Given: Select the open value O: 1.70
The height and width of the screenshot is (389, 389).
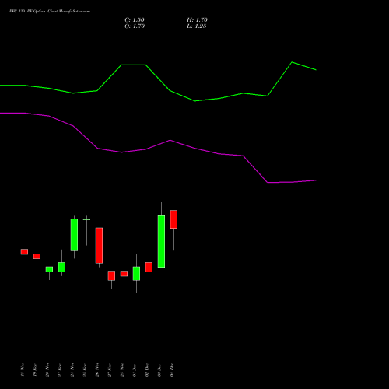Looking at the screenshot, I should [135, 26].
